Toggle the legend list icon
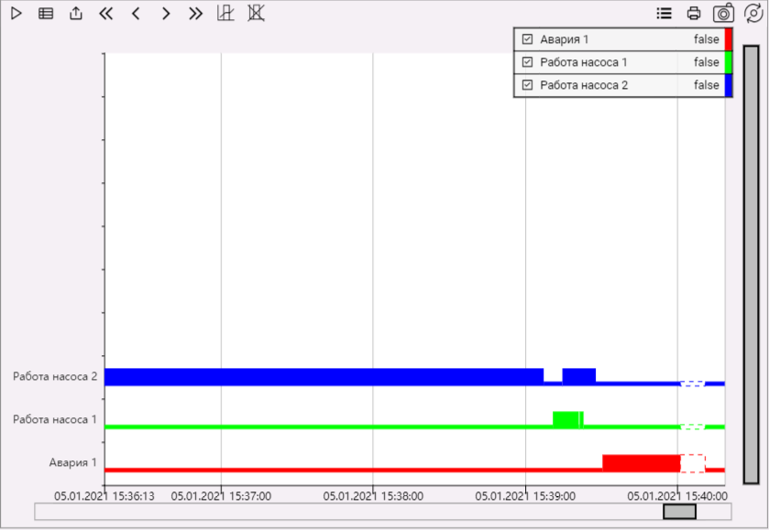The image size is (769, 530). tap(664, 14)
